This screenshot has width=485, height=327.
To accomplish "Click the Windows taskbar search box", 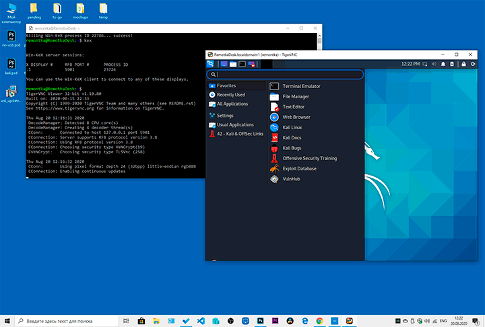I will [x=67, y=321].
